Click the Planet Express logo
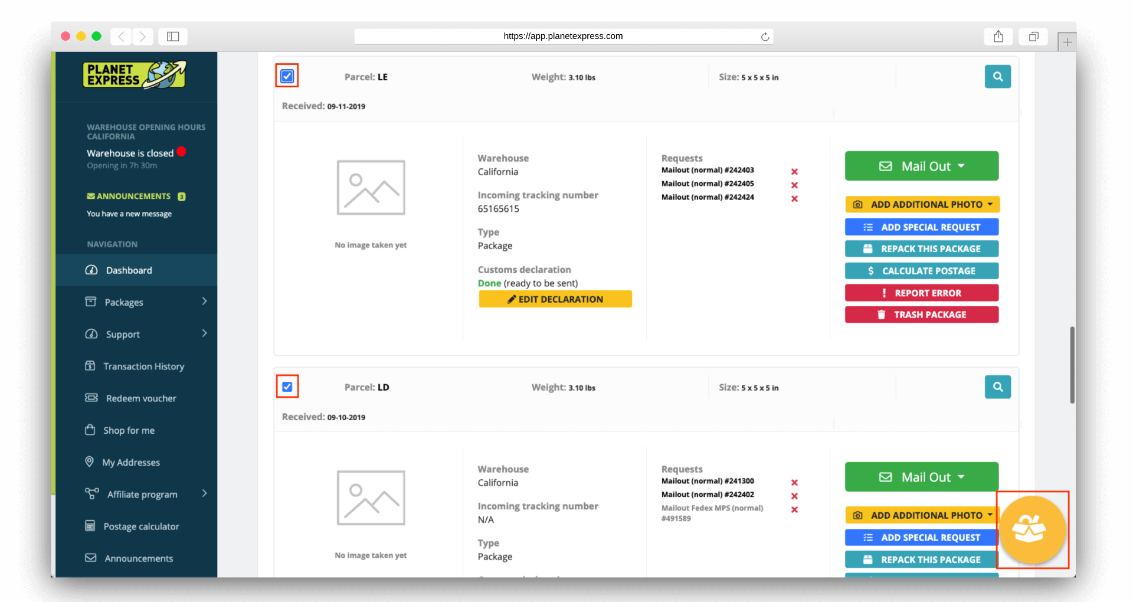1133x602 pixels. pos(135,75)
